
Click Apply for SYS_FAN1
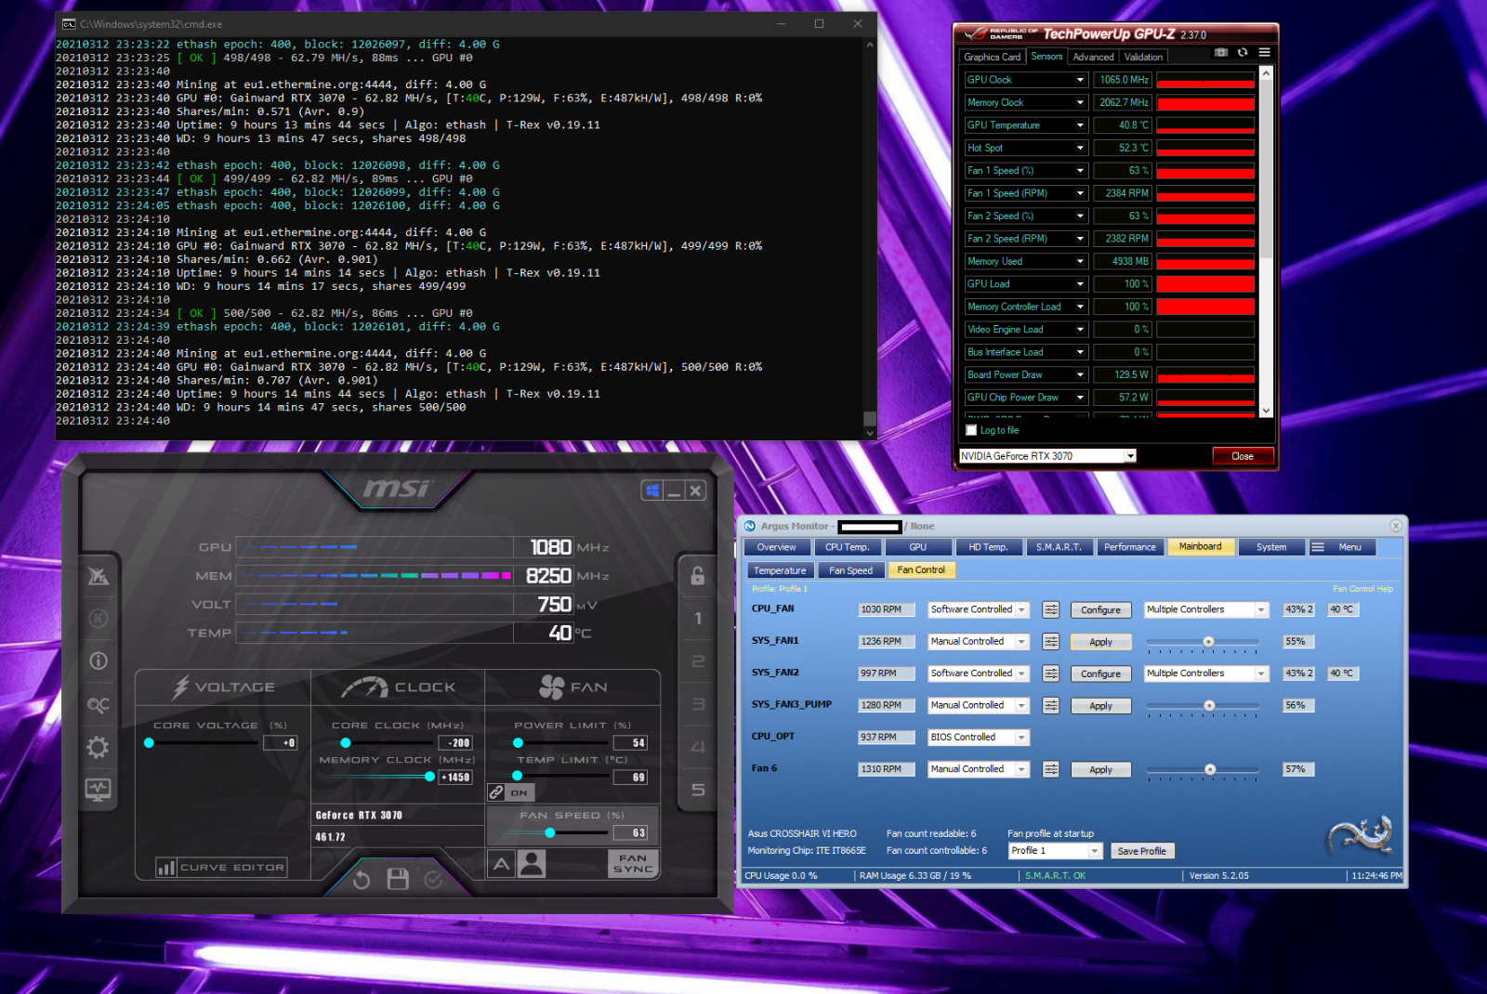click(x=1100, y=642)
